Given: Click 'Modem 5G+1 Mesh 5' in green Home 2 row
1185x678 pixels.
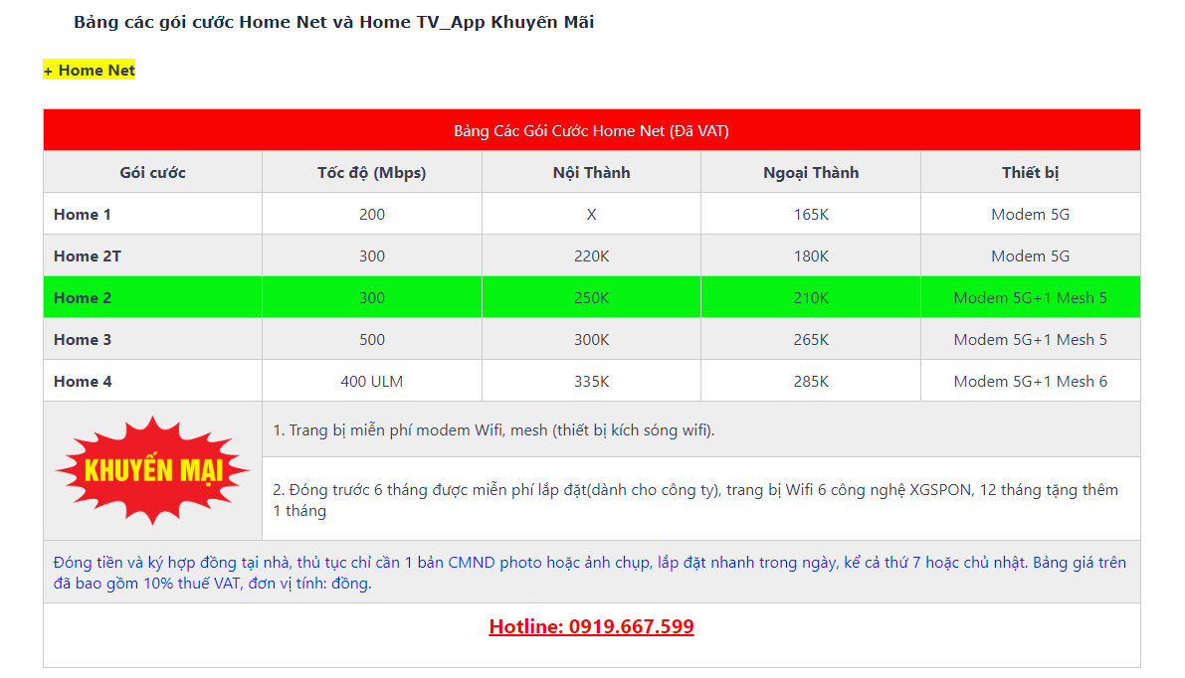Looking at the screenshot, I should click(1030, 297).
